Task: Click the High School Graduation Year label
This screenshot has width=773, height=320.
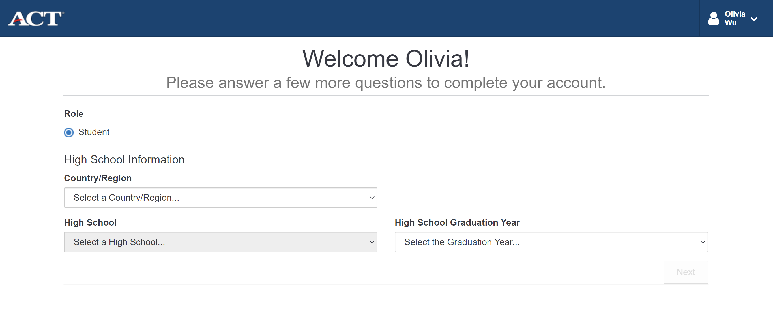Action: pos(457,222)
